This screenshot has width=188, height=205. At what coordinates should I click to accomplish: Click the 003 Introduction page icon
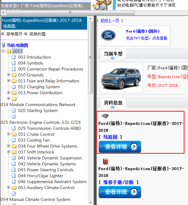click(14, 57)
